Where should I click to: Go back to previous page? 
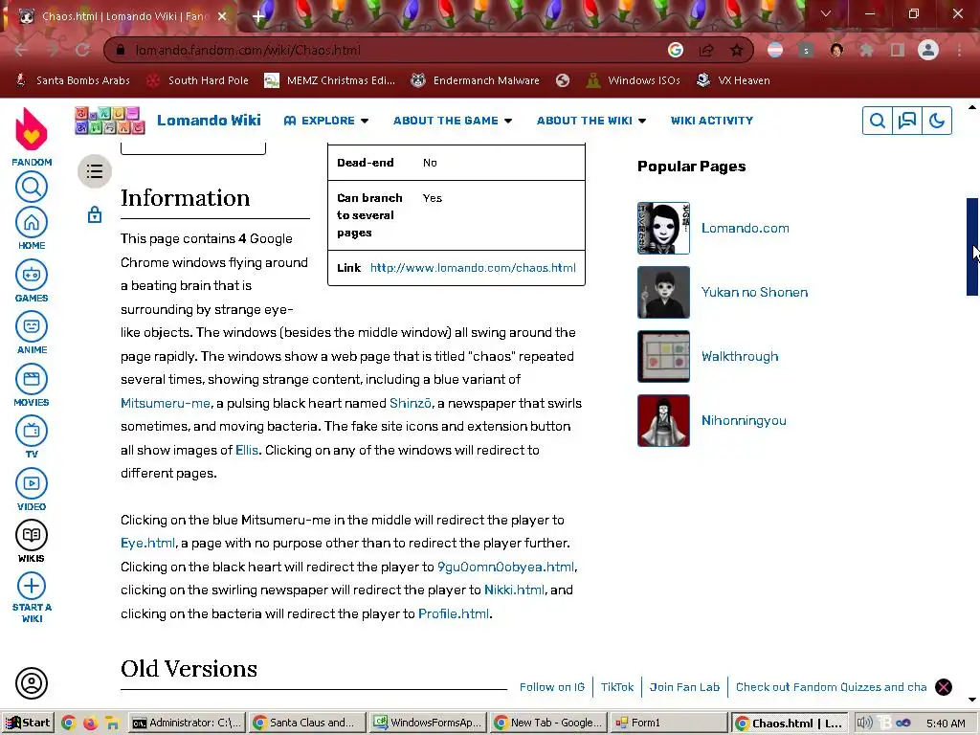[21, 50]
